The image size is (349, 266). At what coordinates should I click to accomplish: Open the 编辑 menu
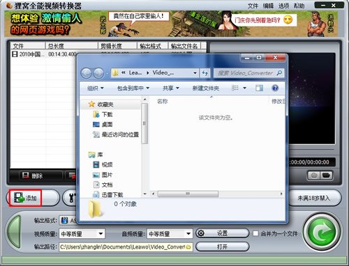[268, 6]
